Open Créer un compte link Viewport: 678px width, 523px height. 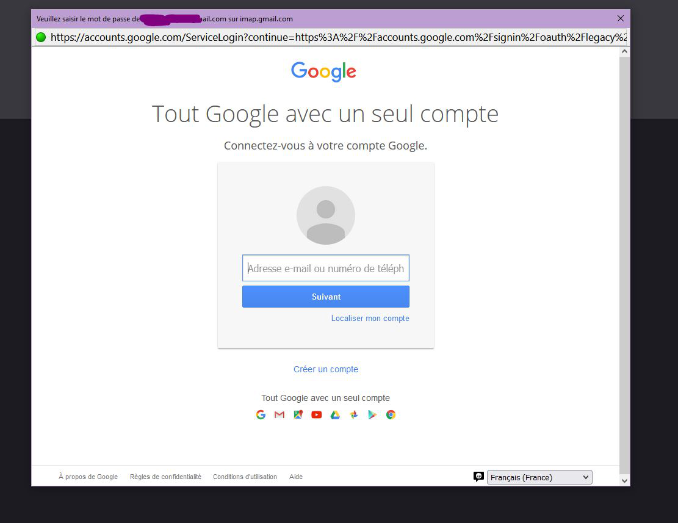point(326,369)
